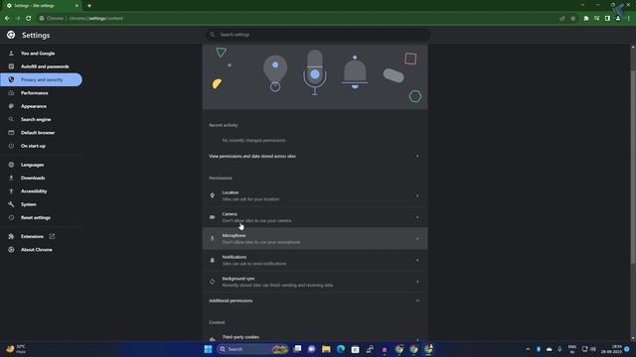Bookmark this page with the star

(572, 18)
